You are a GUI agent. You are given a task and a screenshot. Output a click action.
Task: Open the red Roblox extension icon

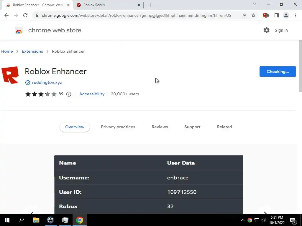(266, 15)
